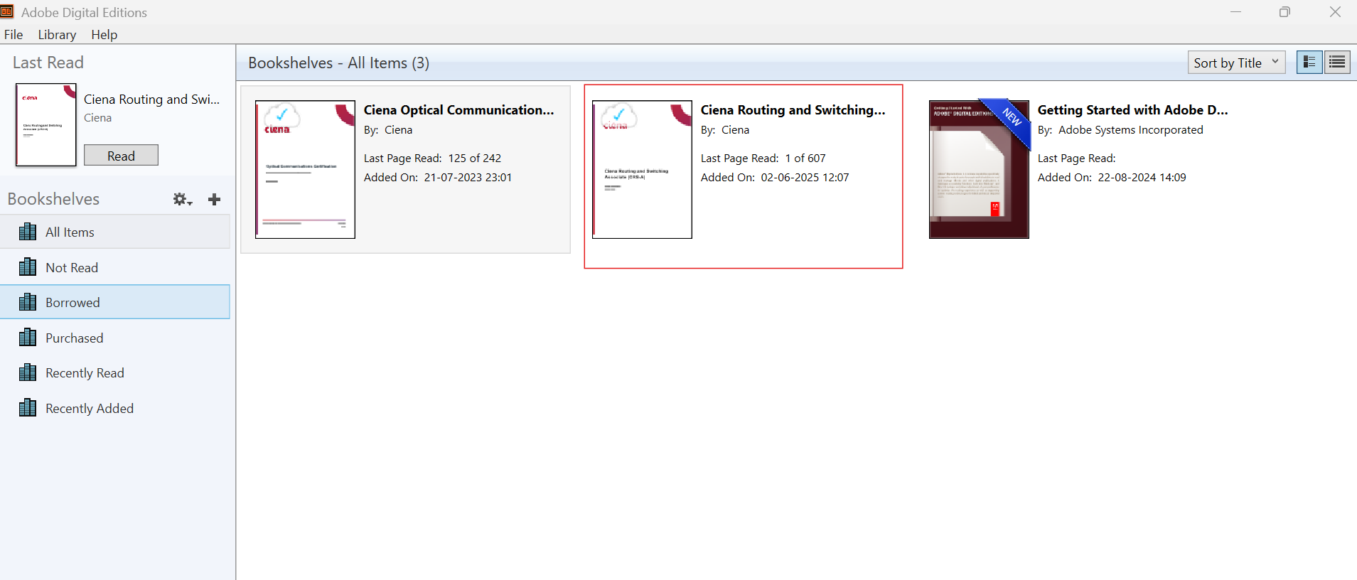This screenshot has height=580, width=1357.
Task: Add a new bookshelf with plus icon
Action: [x=214, y=200]
